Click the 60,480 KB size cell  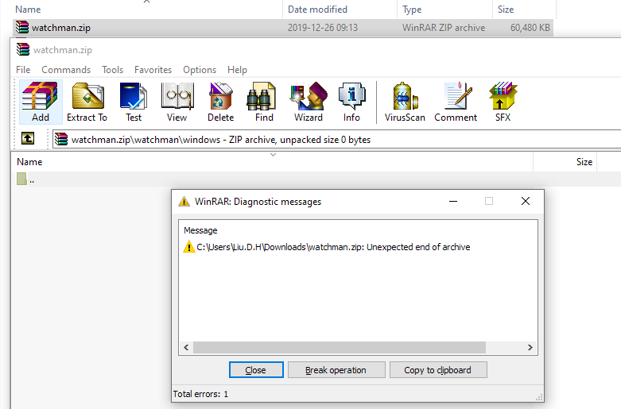coord(530,28)
